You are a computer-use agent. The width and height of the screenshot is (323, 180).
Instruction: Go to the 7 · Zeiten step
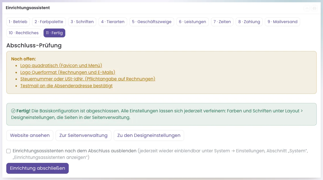click(x=222, y=22)
